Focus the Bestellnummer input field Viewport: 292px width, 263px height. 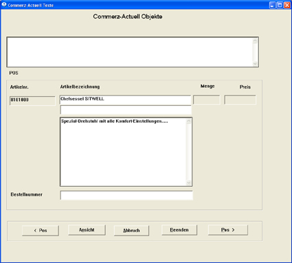126,195
